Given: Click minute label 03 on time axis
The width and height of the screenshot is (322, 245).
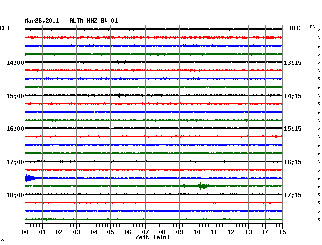Looking at the screenshot, I should [76, 232].
